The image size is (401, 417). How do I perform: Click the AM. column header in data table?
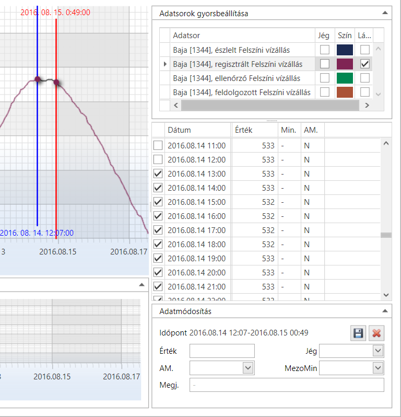pyautogui.click(x=313, y=130)
